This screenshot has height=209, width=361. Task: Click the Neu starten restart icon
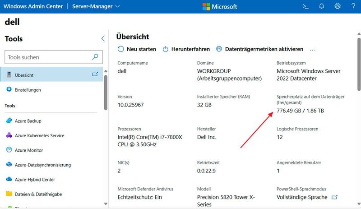point(120,49)
